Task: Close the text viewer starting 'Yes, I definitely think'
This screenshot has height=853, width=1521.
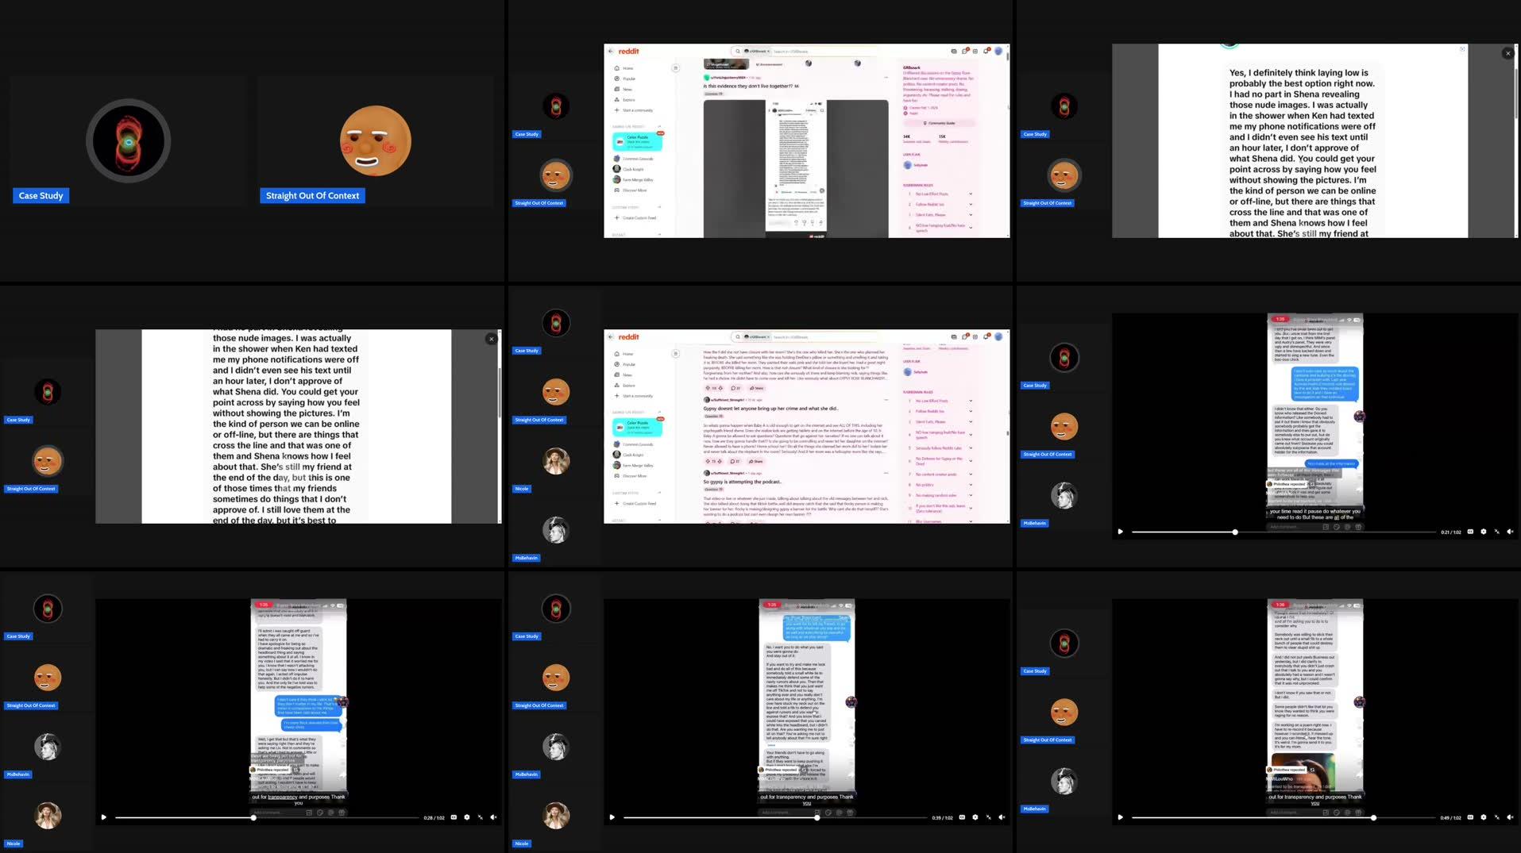Action: point(1507,53)
